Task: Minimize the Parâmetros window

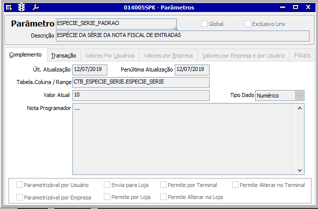Action: tap(283, 7)
